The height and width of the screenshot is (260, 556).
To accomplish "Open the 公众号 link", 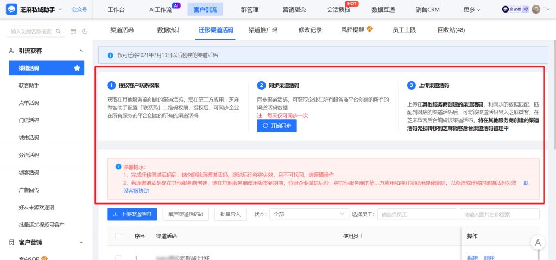I will click(79, 10).
